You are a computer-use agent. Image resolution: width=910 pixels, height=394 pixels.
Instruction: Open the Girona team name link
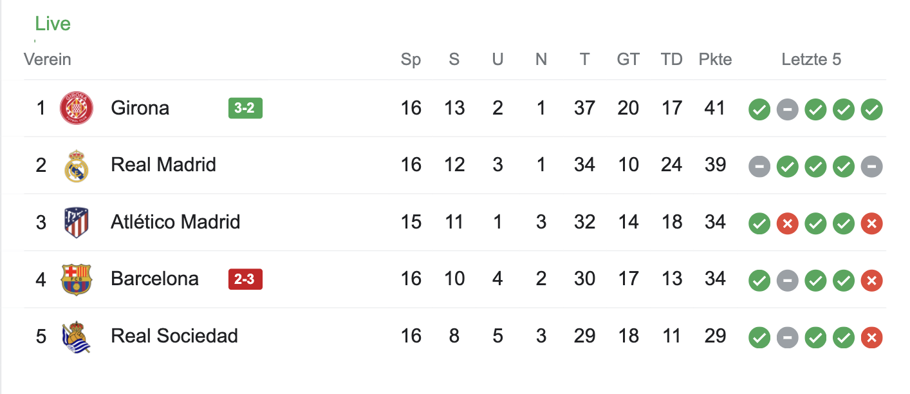click(x=140, y=108)
